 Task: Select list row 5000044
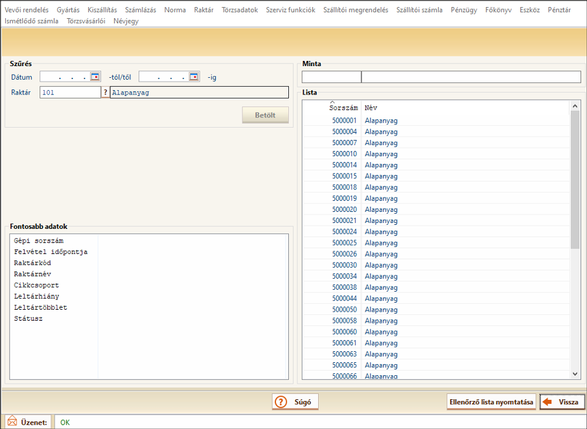tap(436, 298)
